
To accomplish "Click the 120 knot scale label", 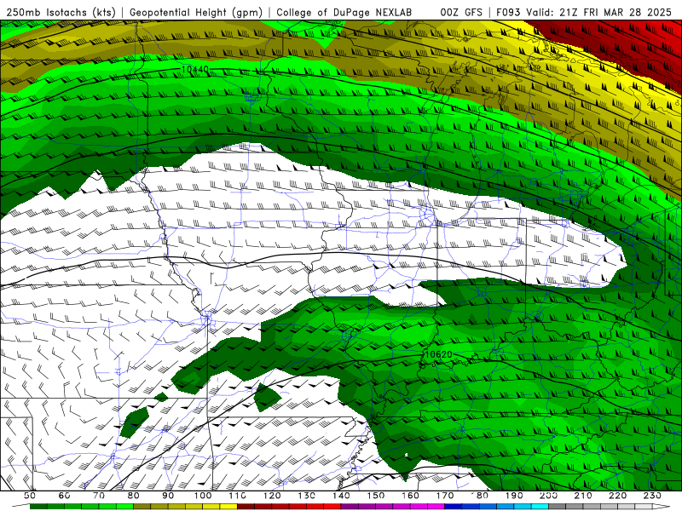I will click(x=272, y=496).
